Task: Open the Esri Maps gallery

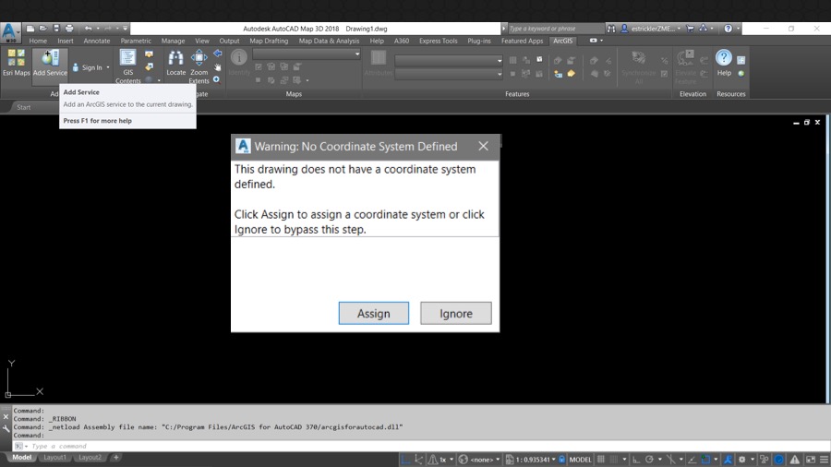Action: pyautogui.click(x=16, y=63)
